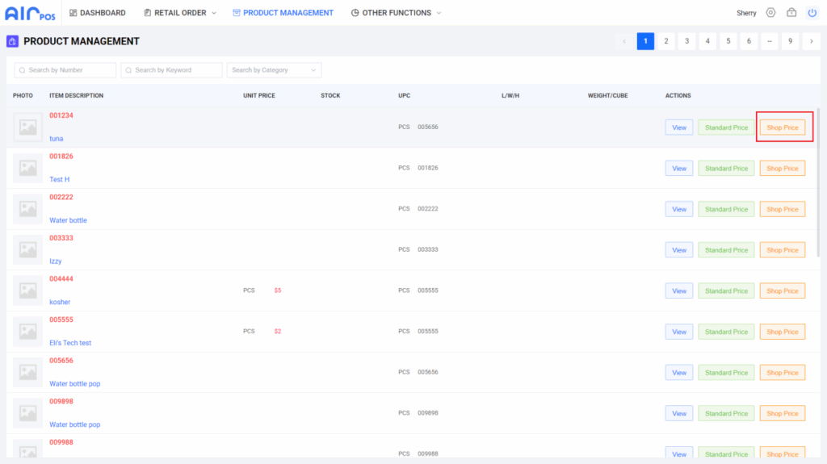Click photo placeholder for item 001234
827x464 pixels.
point(27,127)
